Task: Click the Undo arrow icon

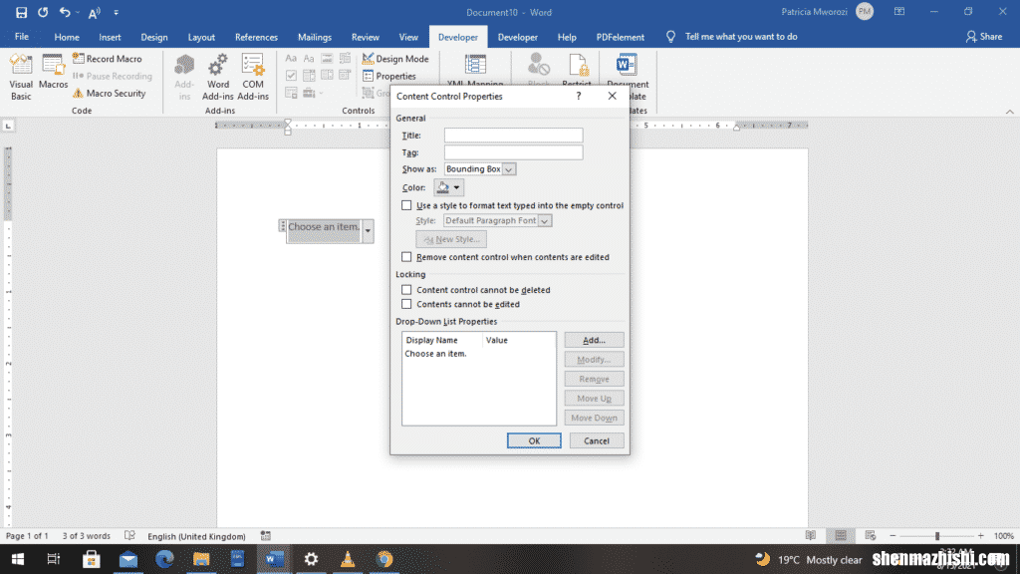Action: coord(64,12)
